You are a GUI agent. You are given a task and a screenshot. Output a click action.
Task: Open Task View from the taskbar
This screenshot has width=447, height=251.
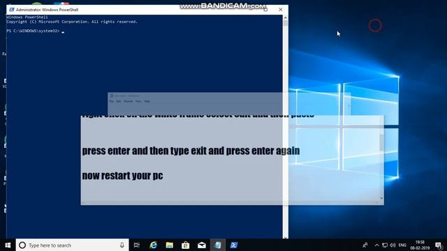point(137,245)
